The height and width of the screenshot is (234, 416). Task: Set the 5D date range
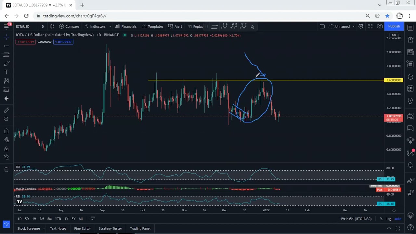[27, 219]
